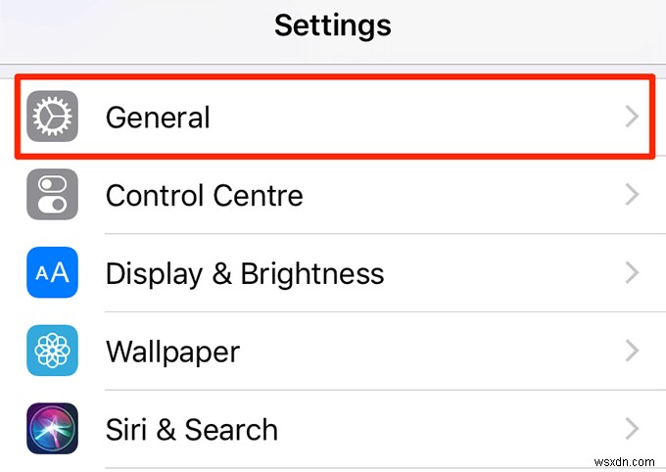This screenshot has height=472, width=666.
Task: Select the Control Centre text label
Action: (x=204, y=195)
